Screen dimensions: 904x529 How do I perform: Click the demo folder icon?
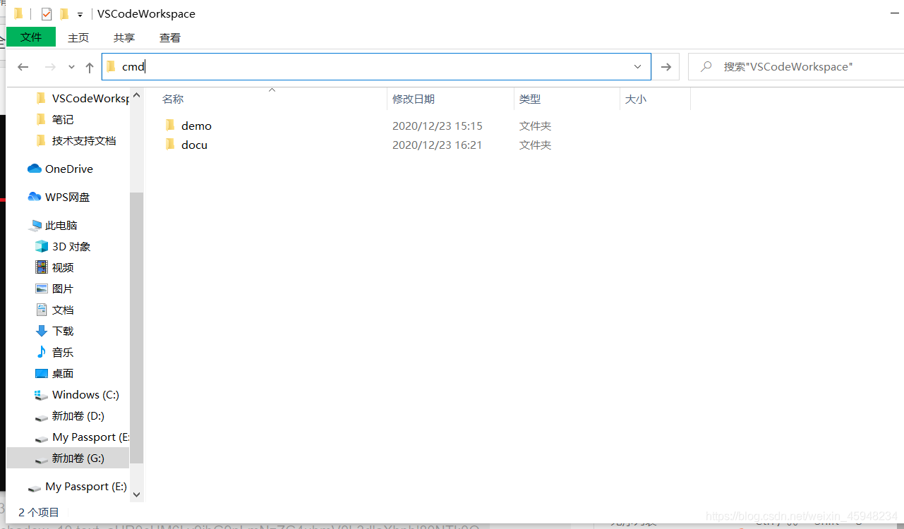click(x=170, y=126)
